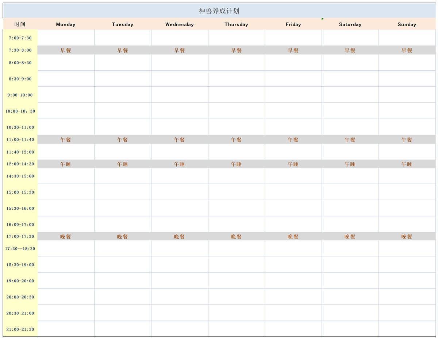Select Saturday's 晚餐 cell
This screenshot has width=438, height=338.
[x=350, y=236]
